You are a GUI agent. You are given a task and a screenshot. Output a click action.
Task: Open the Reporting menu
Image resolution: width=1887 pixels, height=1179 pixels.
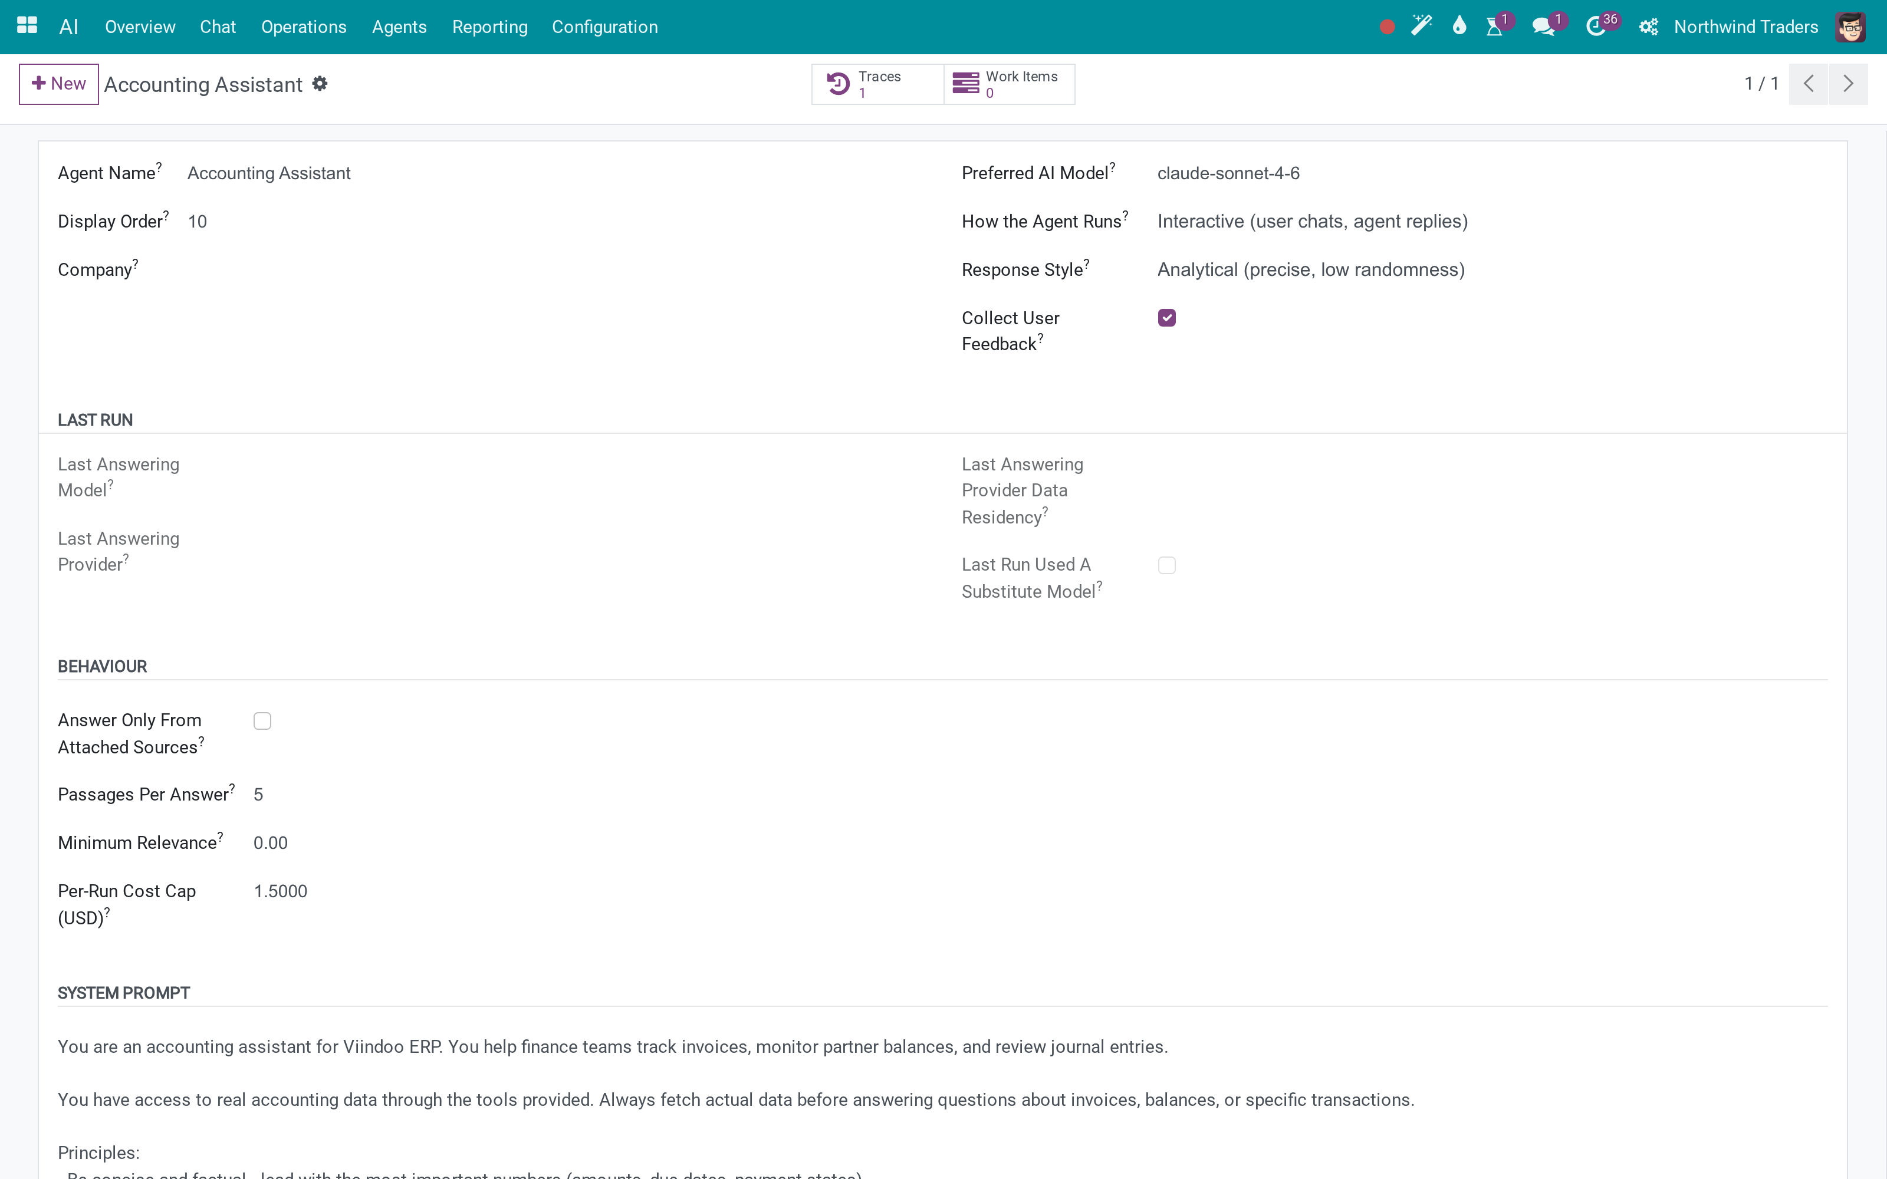point(489,27)
